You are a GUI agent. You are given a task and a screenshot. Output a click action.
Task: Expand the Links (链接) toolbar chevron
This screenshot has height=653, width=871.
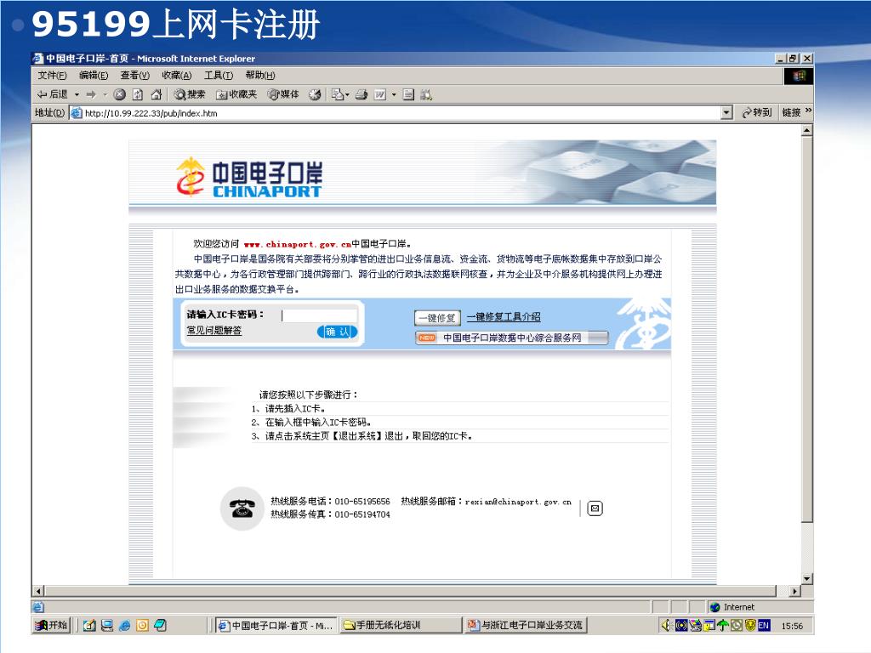pyautogui.click(x=808, y=111)
